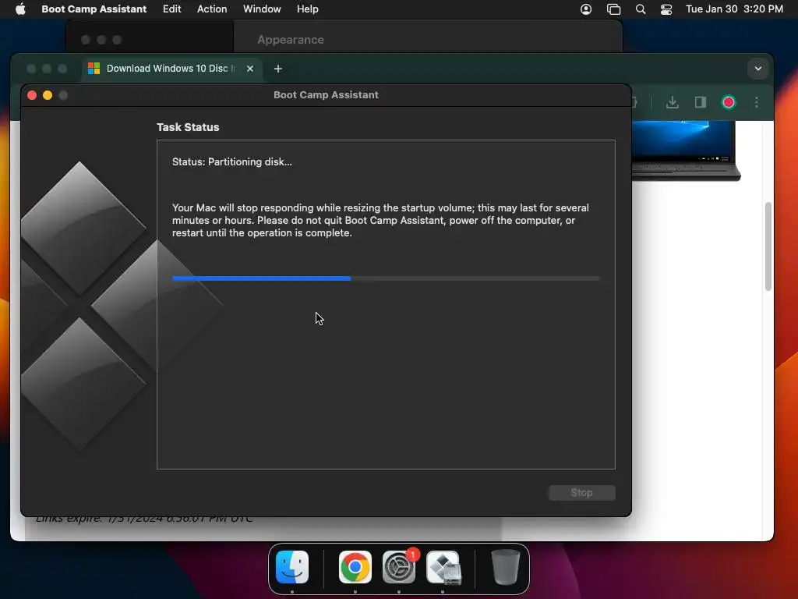798x599 pixels.
Task: Open Spotlight search magnifier
Action: (x=641, y=9)
